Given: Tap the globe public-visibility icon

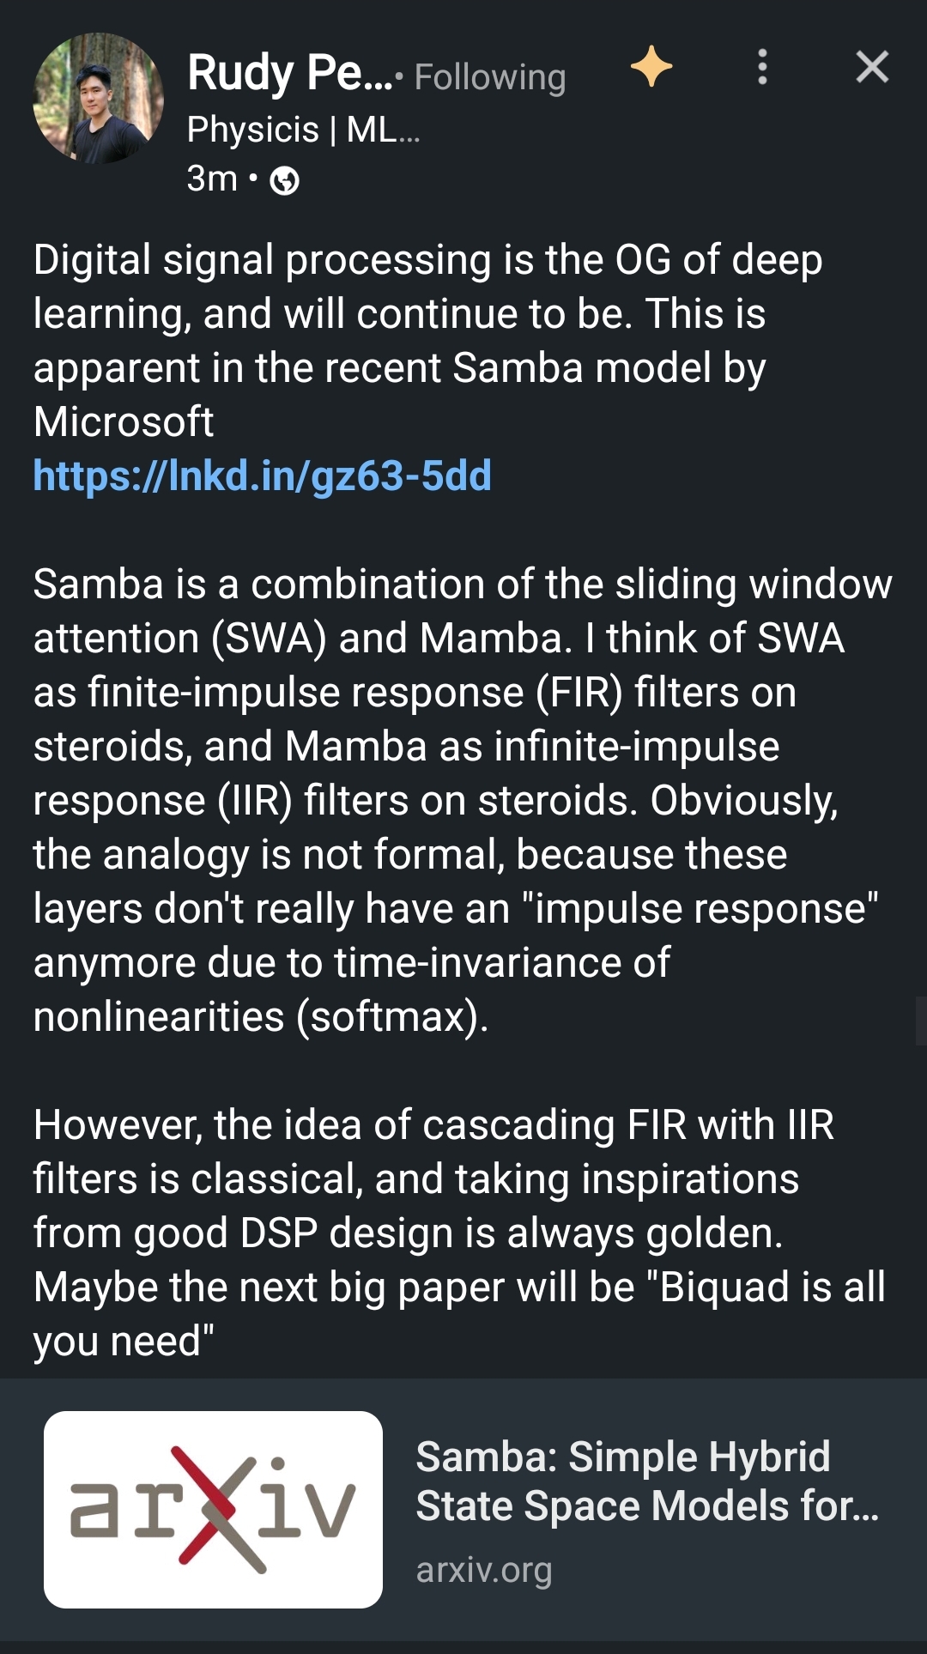Looking at the screenshot, I should [x=285, y=181].
